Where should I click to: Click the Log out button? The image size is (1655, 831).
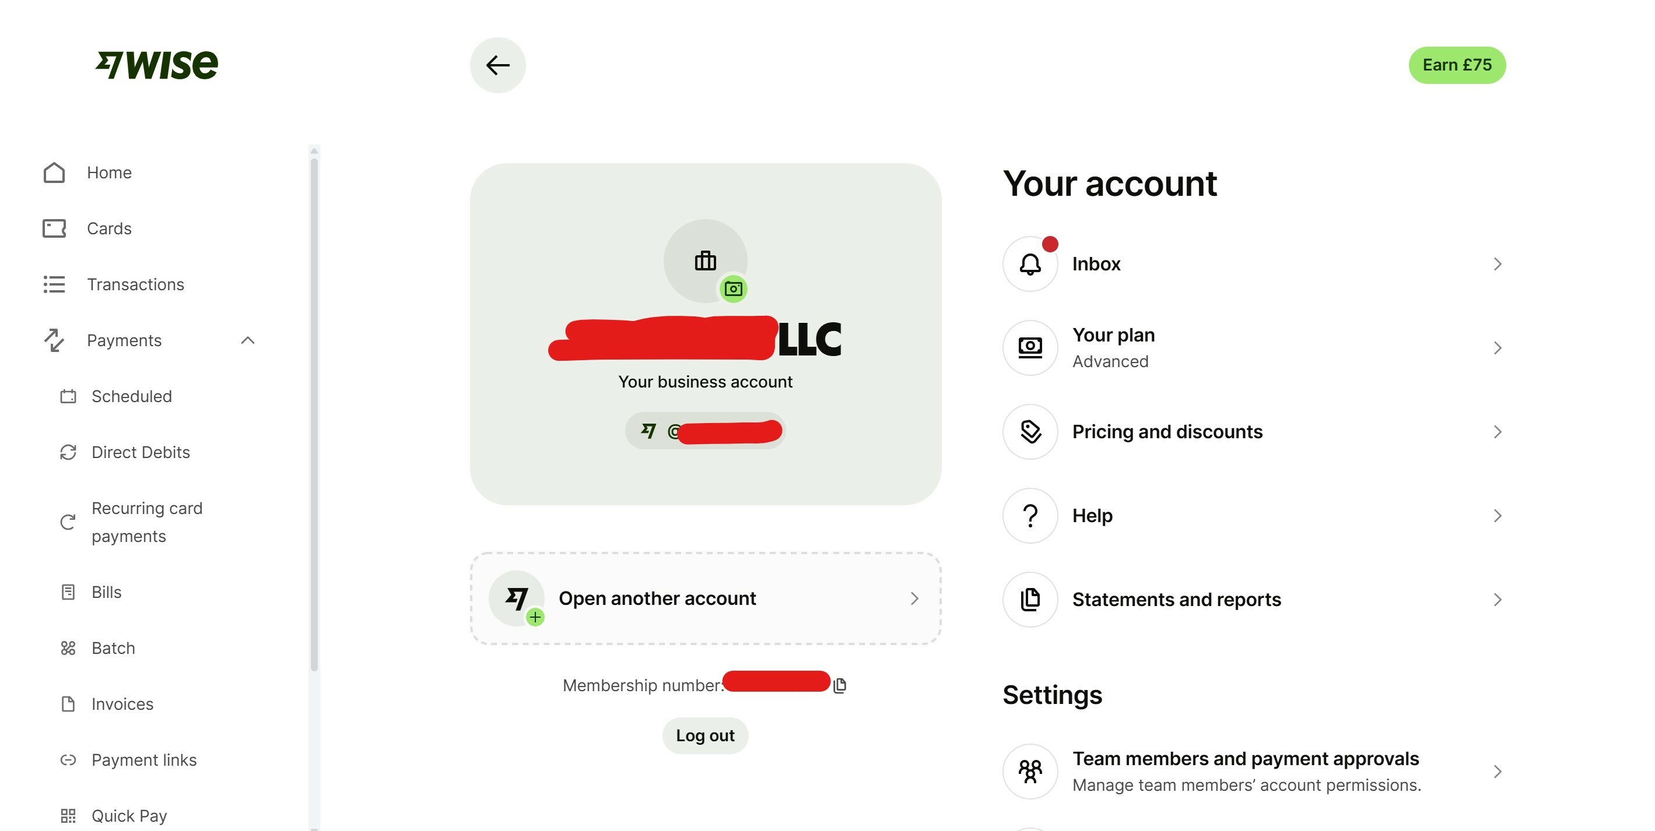click(x=705, y=735)
